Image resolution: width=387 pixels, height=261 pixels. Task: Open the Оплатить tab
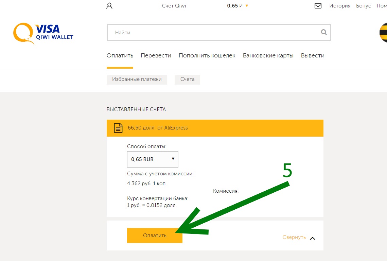[x=120, y=55]
